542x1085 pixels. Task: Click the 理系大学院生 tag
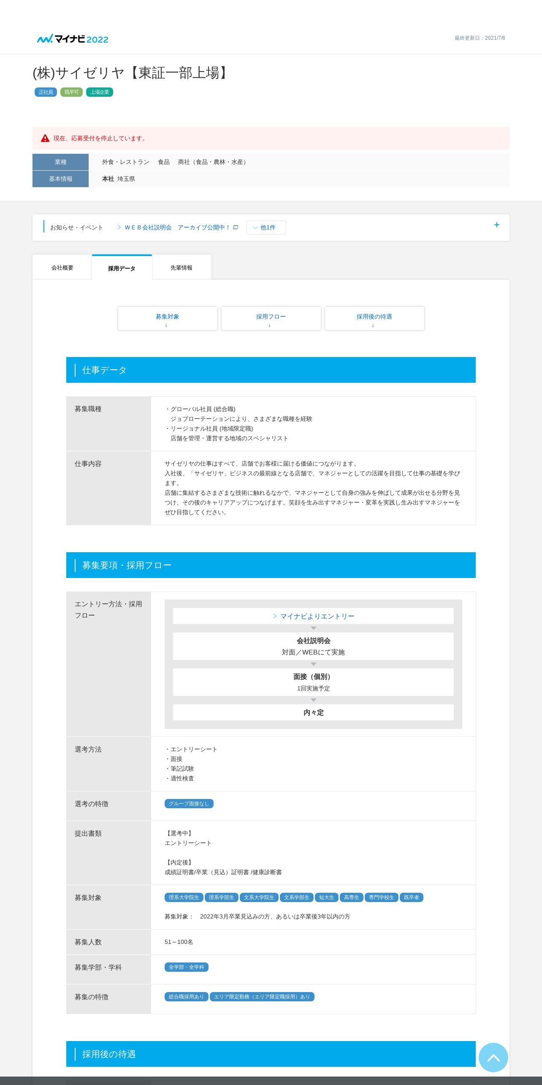pos(184,897)
